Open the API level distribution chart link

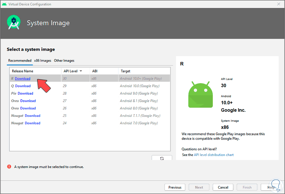tap(214, 155)
